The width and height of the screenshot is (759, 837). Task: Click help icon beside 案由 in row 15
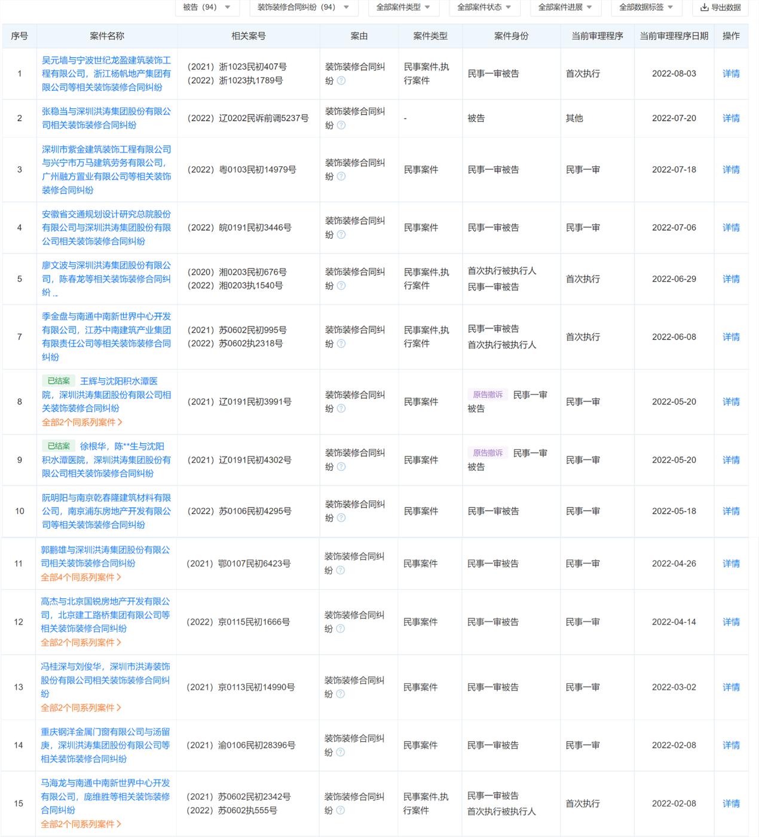(x=341, y=811)
